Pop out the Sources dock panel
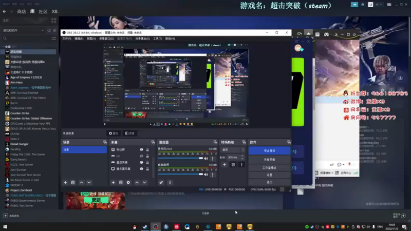411x231 pixels. click(x=153, y=142)
